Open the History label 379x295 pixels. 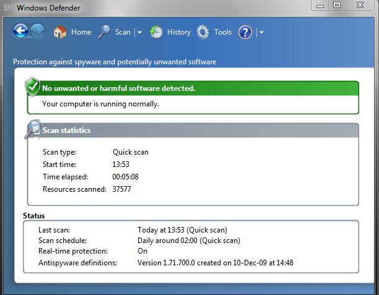pyautogui.click(x=179, y=32)
